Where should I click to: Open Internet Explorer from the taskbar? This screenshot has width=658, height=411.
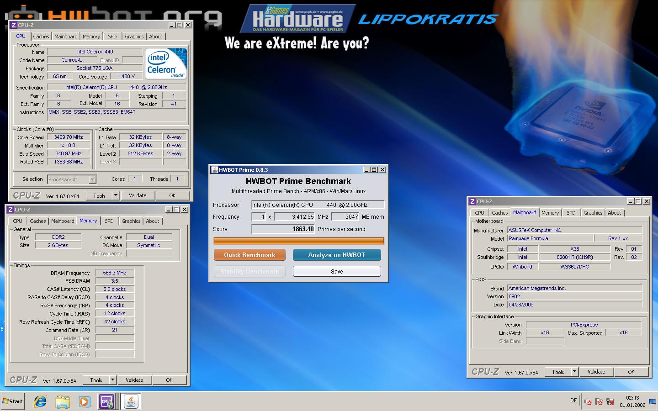(x=40, y=401)
